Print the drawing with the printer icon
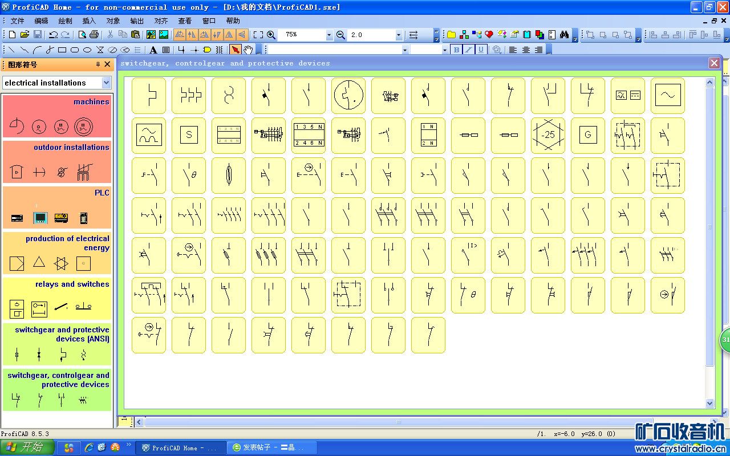The image size is (730, 456). [95, 35]
